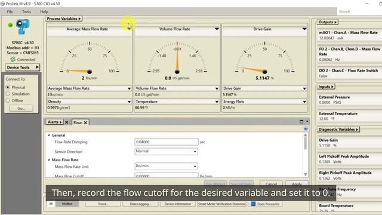Viewport: 382px width, 215px height.
Task: Click the External Temperature input entry
Action: tap(350, 116)
